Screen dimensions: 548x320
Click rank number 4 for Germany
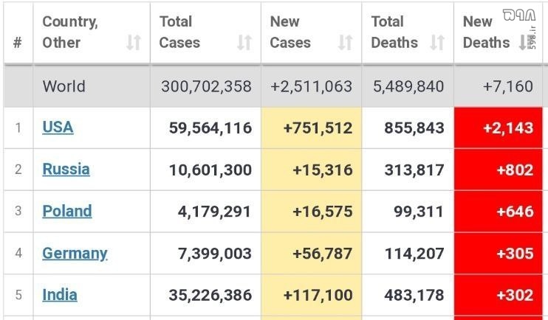tap(18, 253)
